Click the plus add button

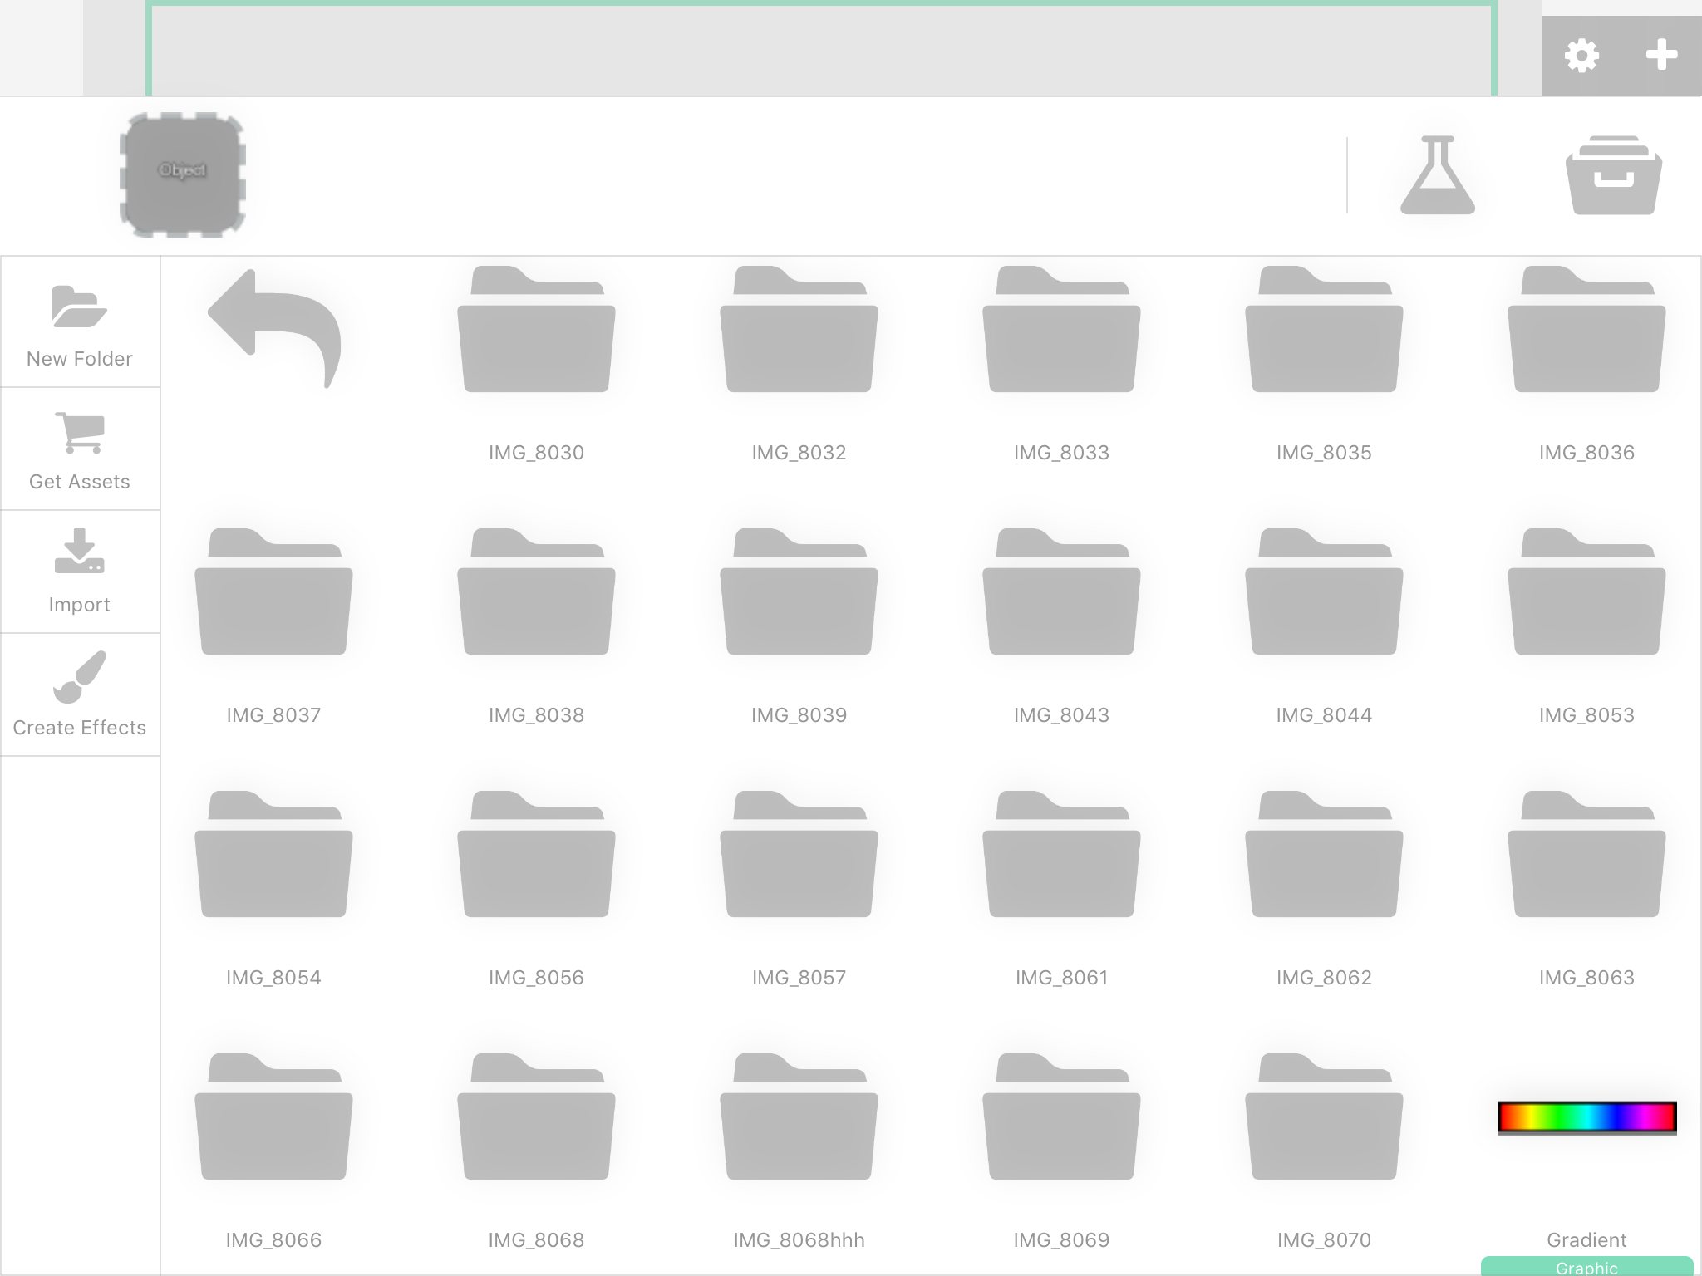(1661, 56)
